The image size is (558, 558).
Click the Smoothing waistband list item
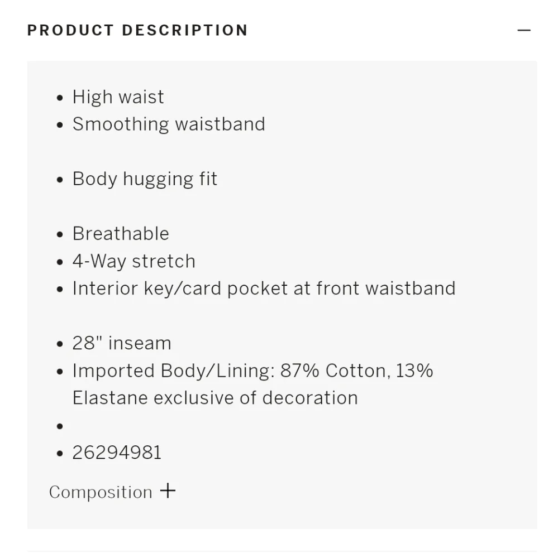169,124
